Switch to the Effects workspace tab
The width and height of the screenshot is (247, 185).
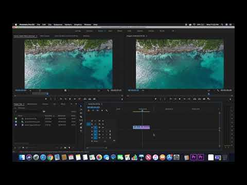coord(119,31)
